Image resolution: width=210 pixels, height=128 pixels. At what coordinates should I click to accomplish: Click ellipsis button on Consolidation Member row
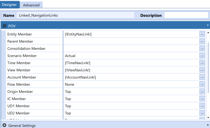(202, 48)
